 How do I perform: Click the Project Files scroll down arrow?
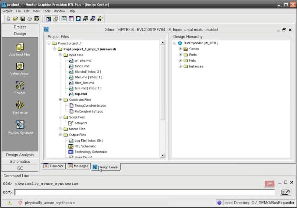point(163,155)
